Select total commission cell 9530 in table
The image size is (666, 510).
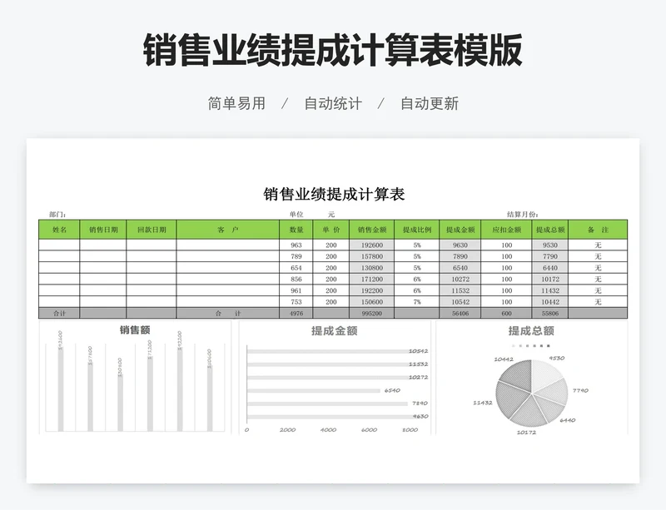click(550, 245)
